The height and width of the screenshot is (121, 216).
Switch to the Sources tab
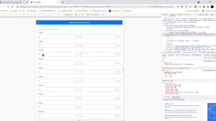pyautogui.click(x=186, y=15)
